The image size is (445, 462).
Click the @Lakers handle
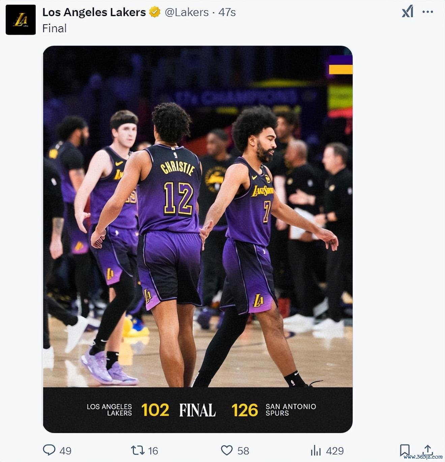point(187,12)
